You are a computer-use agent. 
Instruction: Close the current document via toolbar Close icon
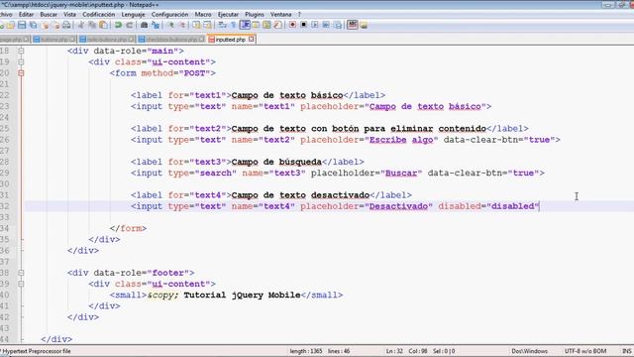(45, 25)
